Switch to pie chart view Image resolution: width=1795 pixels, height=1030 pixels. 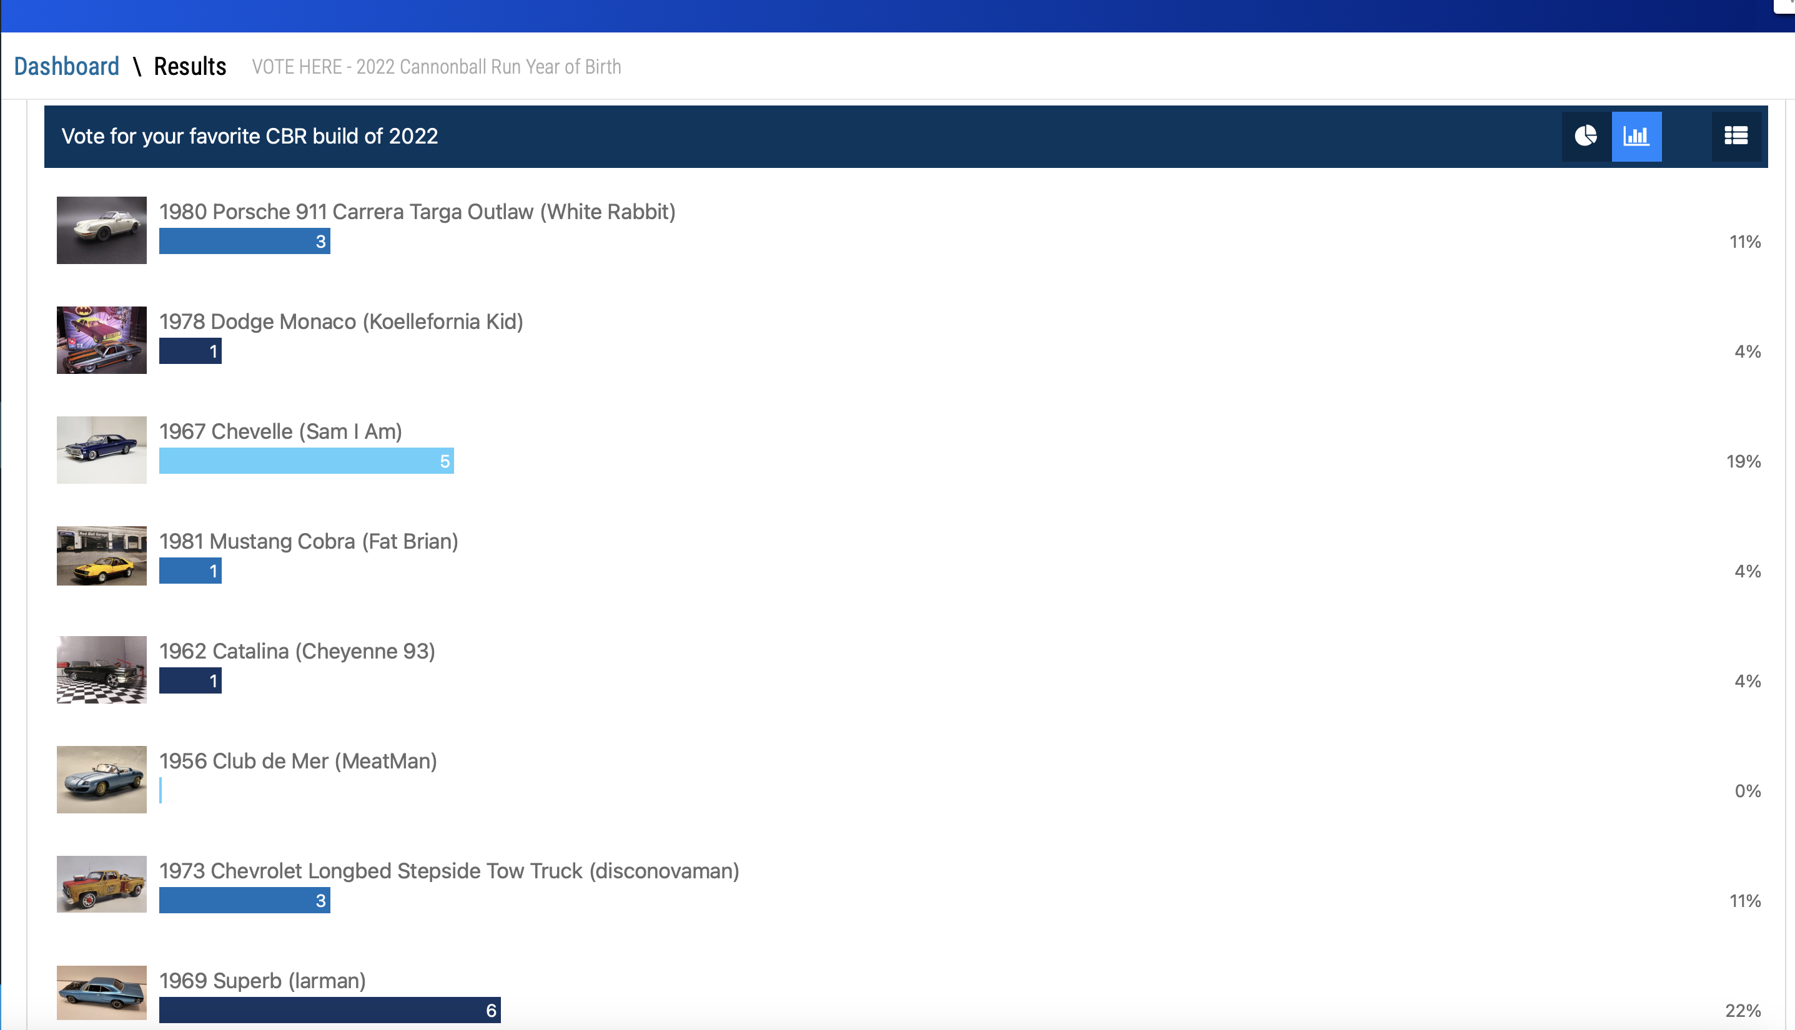1586,136
